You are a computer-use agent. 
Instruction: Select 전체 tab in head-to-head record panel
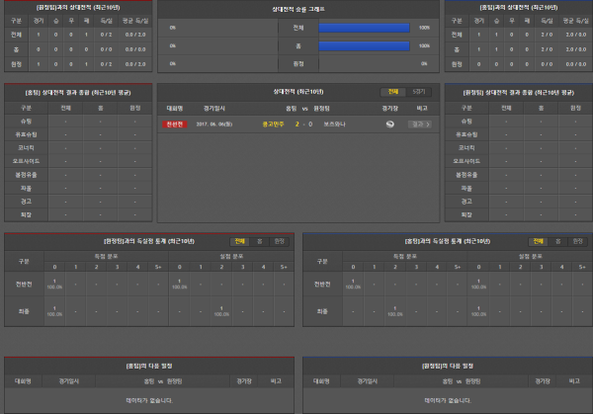[x=394, y=89]
